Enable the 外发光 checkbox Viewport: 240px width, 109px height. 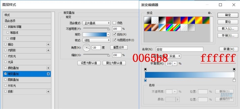click(6, 86)
